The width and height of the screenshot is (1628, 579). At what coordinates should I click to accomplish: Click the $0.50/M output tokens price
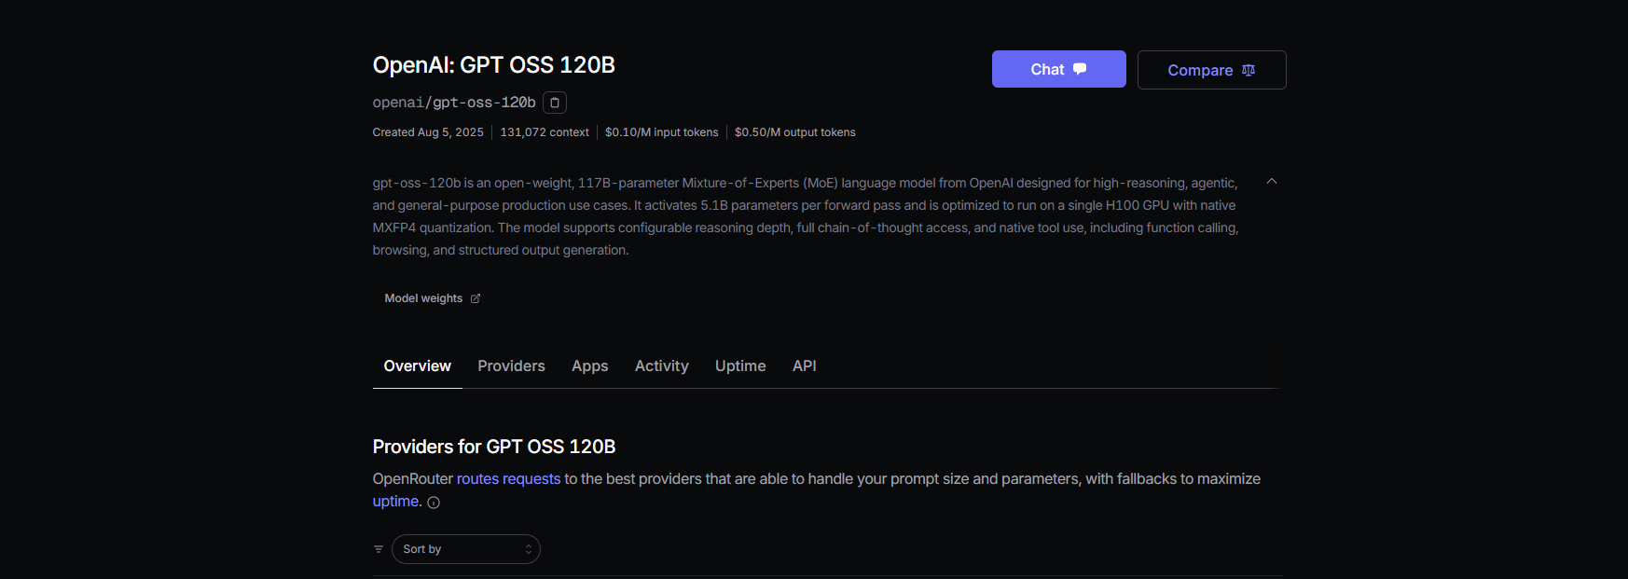click(x=795, y=132)
